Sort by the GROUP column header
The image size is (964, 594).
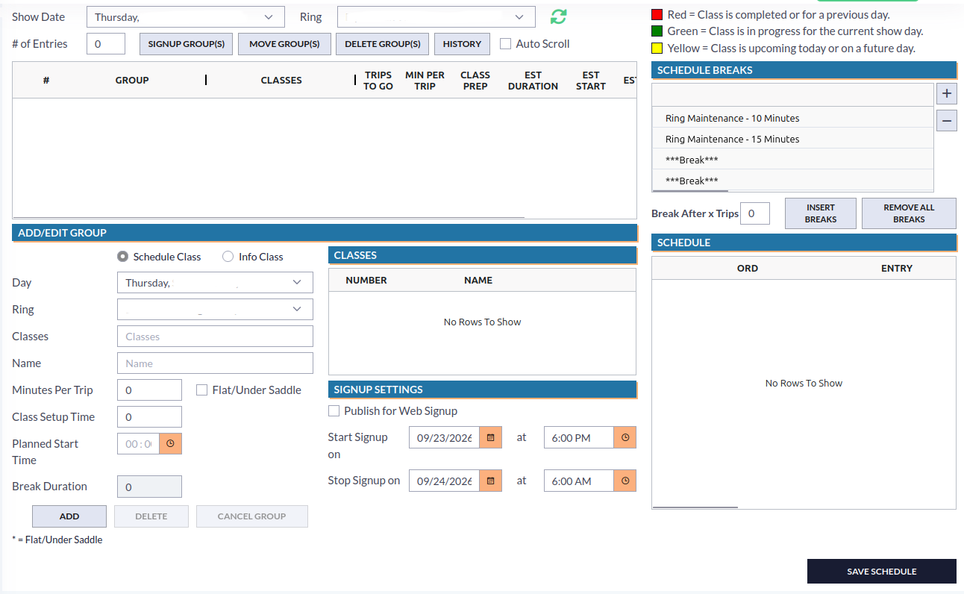pyautogui.click(x=132, y=80)
